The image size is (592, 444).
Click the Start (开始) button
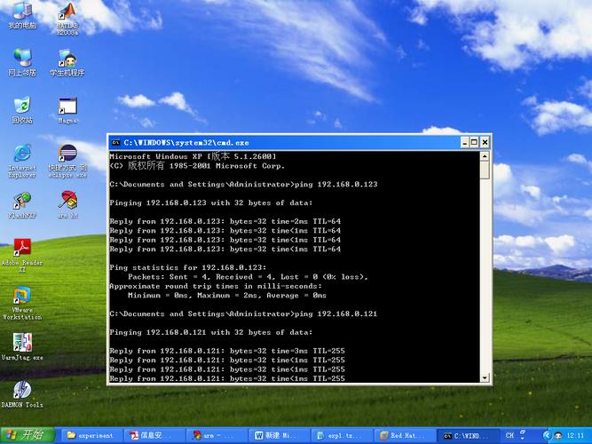28,435
